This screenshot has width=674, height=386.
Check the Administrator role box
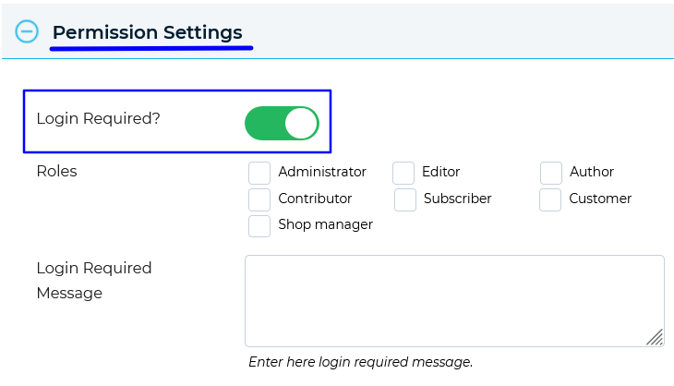[259, 173]
